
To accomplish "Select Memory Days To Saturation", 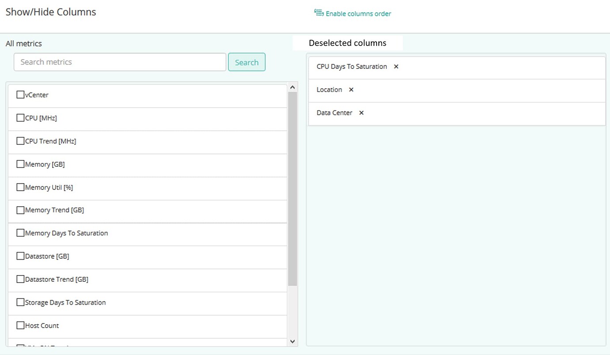I will (x=20, y=233).
